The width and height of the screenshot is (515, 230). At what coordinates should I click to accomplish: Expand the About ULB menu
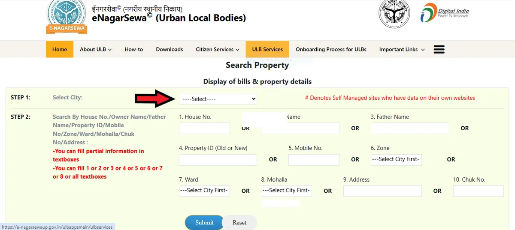(95, 49)
